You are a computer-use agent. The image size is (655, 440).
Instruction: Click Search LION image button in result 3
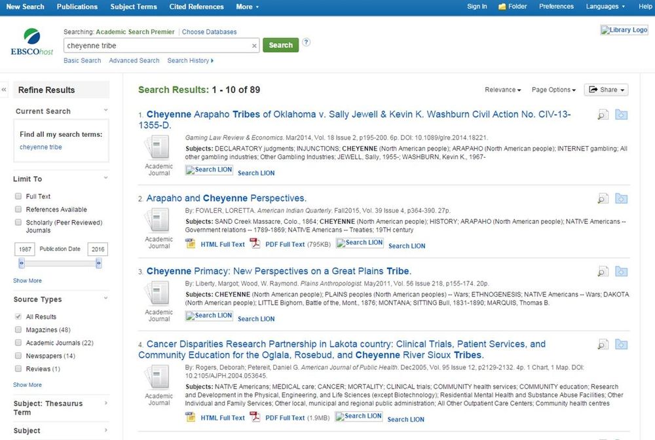tap(209, 316)
